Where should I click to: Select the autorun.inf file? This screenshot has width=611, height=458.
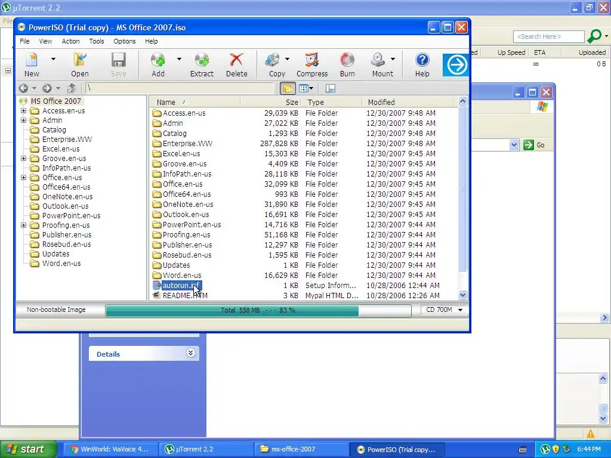pyautogui.click(x=181, y=285)
